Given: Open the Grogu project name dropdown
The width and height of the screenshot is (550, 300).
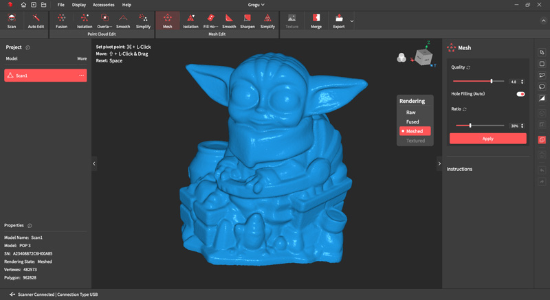Looking at the screenshot, I should 256,5.
